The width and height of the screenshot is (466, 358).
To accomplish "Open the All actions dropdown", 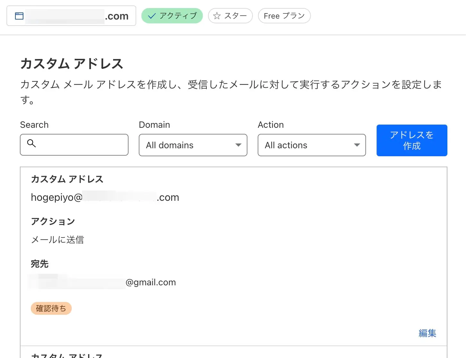I will (312, 145).
